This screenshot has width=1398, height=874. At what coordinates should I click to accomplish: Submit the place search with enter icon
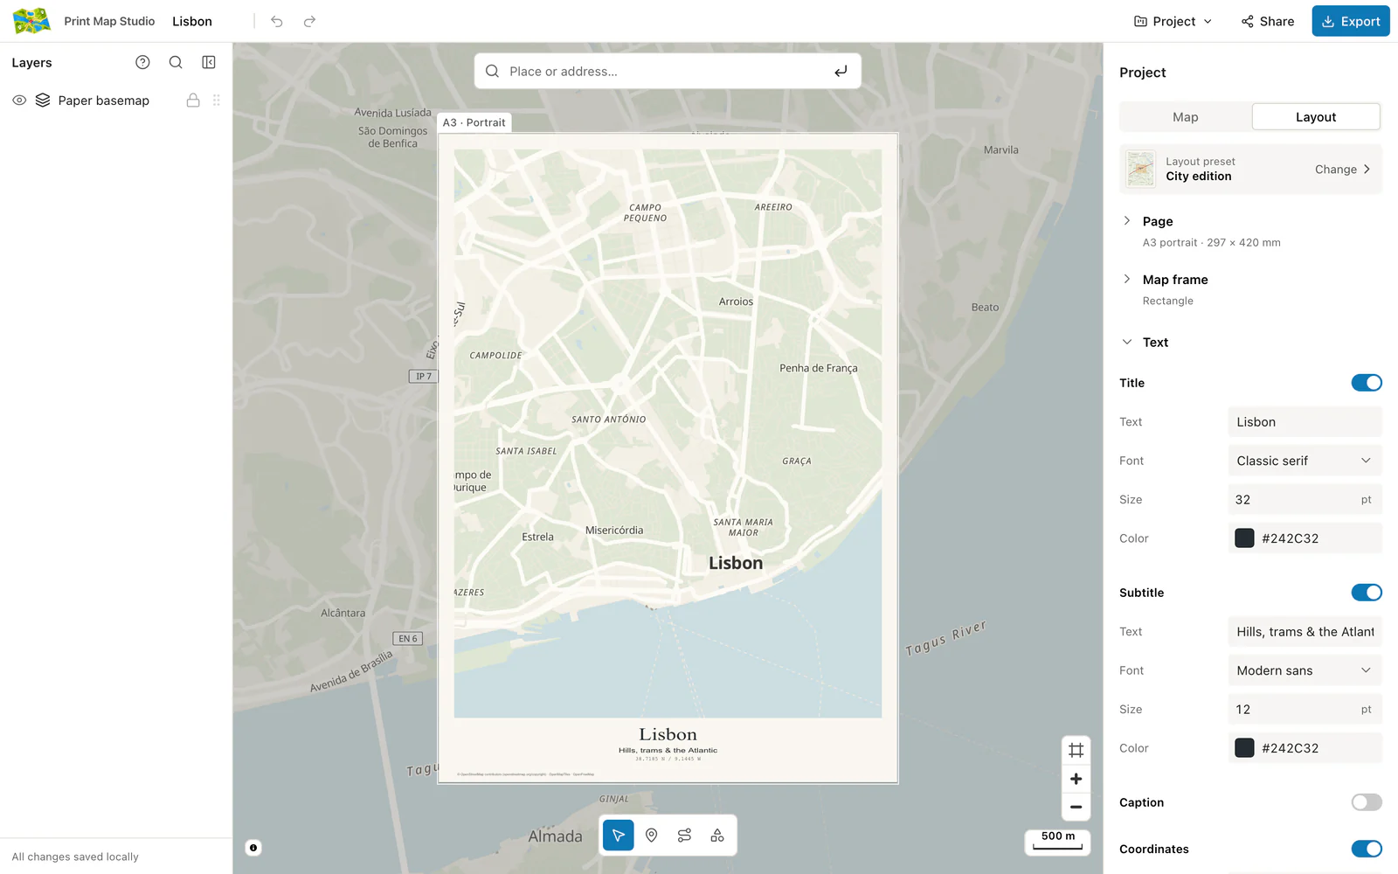coord(841,71)
